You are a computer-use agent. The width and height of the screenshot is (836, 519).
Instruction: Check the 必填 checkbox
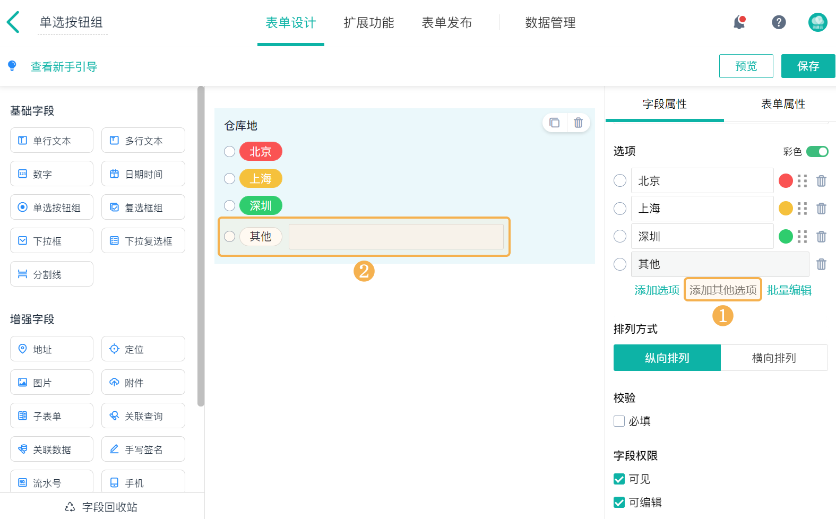pos(619,421)
